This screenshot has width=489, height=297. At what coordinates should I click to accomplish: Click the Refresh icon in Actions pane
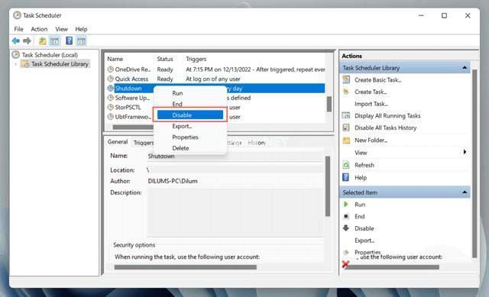(x=346, y=165)
